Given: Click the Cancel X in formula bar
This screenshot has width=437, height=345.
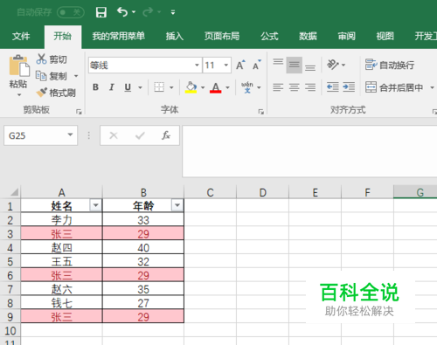Looking at the screenshot, I should pos(114,135).
